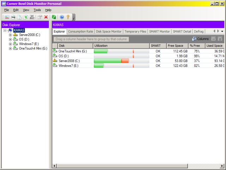This screenshot has height=170, width=226.
Task: Switch to the Disk Space Monitor tab
Action: (109, 32)
